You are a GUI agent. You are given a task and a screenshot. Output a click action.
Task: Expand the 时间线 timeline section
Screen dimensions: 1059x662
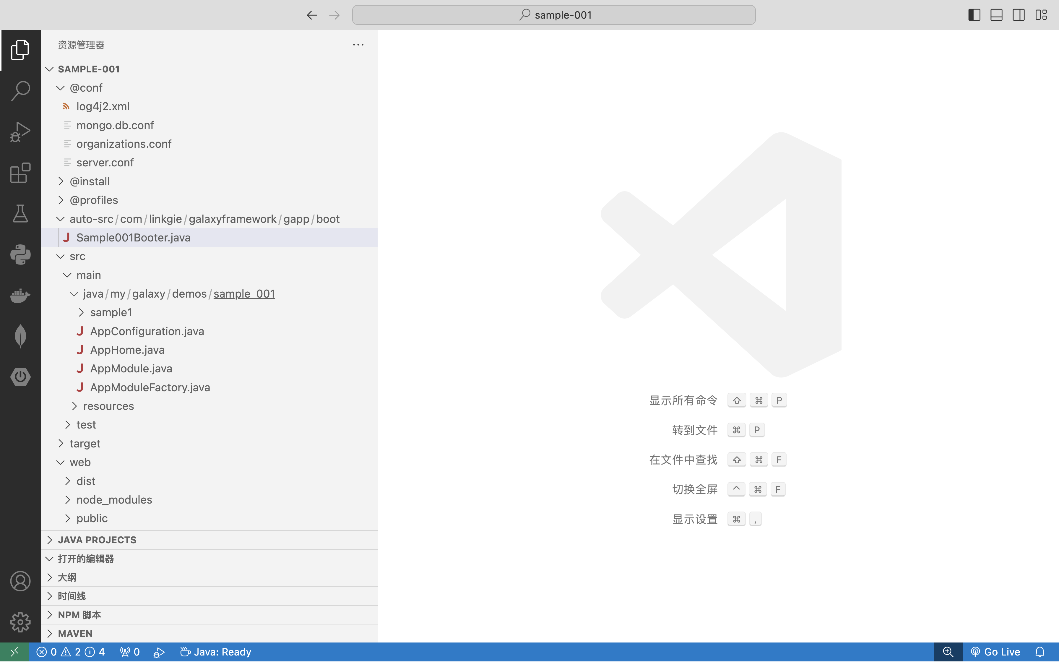[x=209, y=596]
